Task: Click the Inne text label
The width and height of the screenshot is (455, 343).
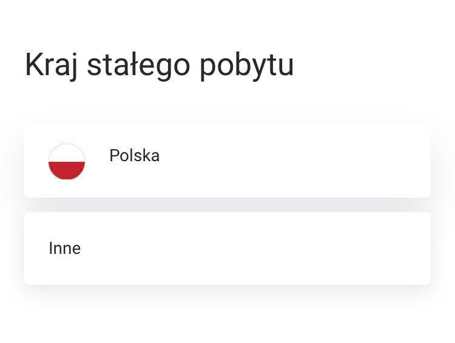Action: point(65,248)
